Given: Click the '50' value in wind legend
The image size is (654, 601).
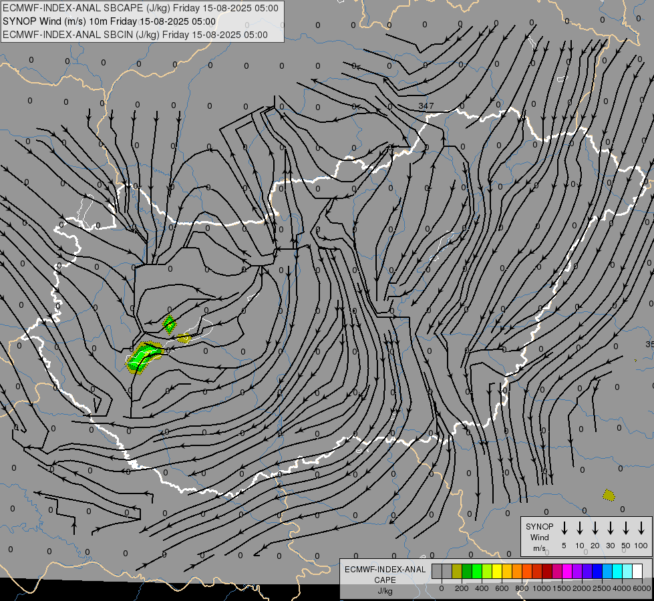Looking at the screenshot, I should (626, 546).
